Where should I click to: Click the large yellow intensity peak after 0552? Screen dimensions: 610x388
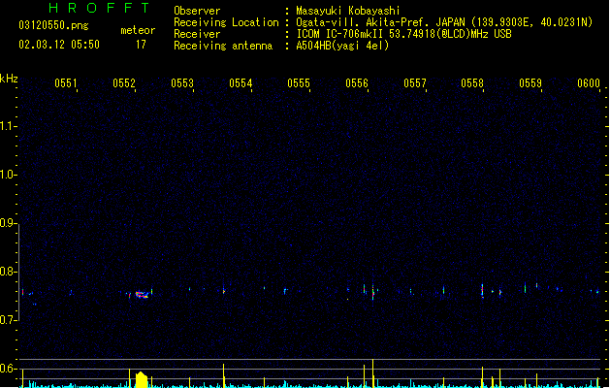pos(142,379)
